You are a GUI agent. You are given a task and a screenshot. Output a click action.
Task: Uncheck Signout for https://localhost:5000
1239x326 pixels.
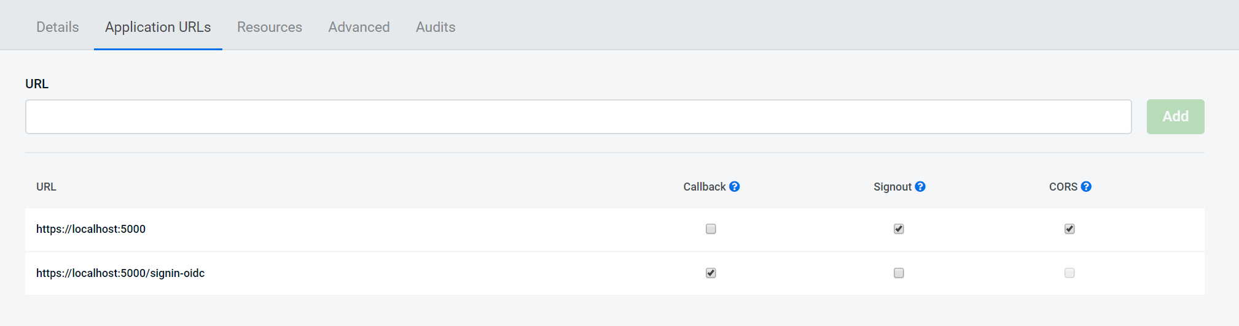[899, 229]
